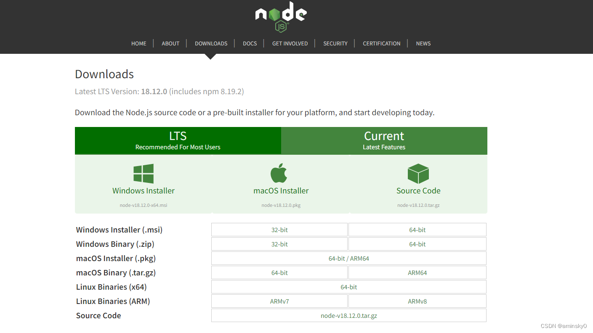Select the LTS Recommended For Most Users tab
The image size is (593, 333).
[x=178, y=140]
